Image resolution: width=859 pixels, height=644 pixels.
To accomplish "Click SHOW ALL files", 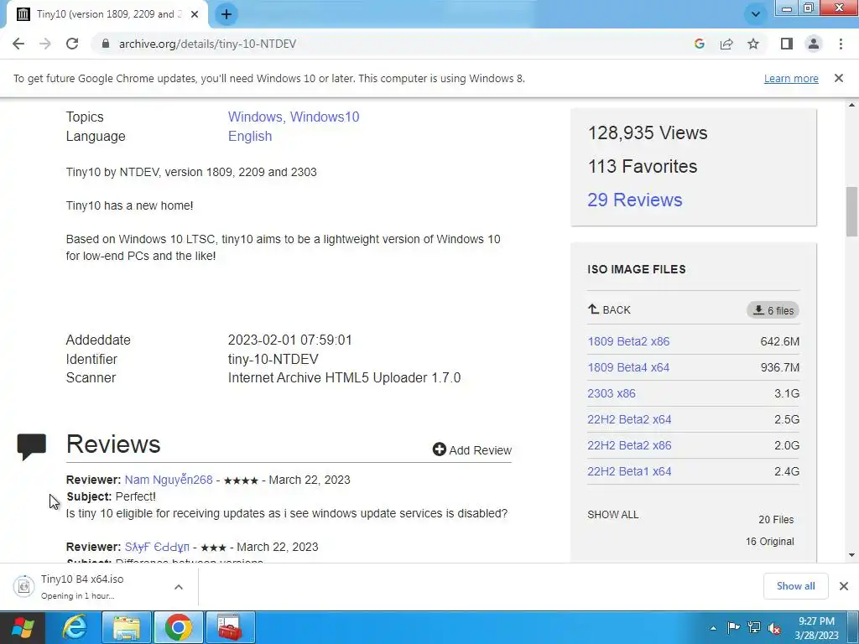I will pyautogui.click(x=613, y=515).
